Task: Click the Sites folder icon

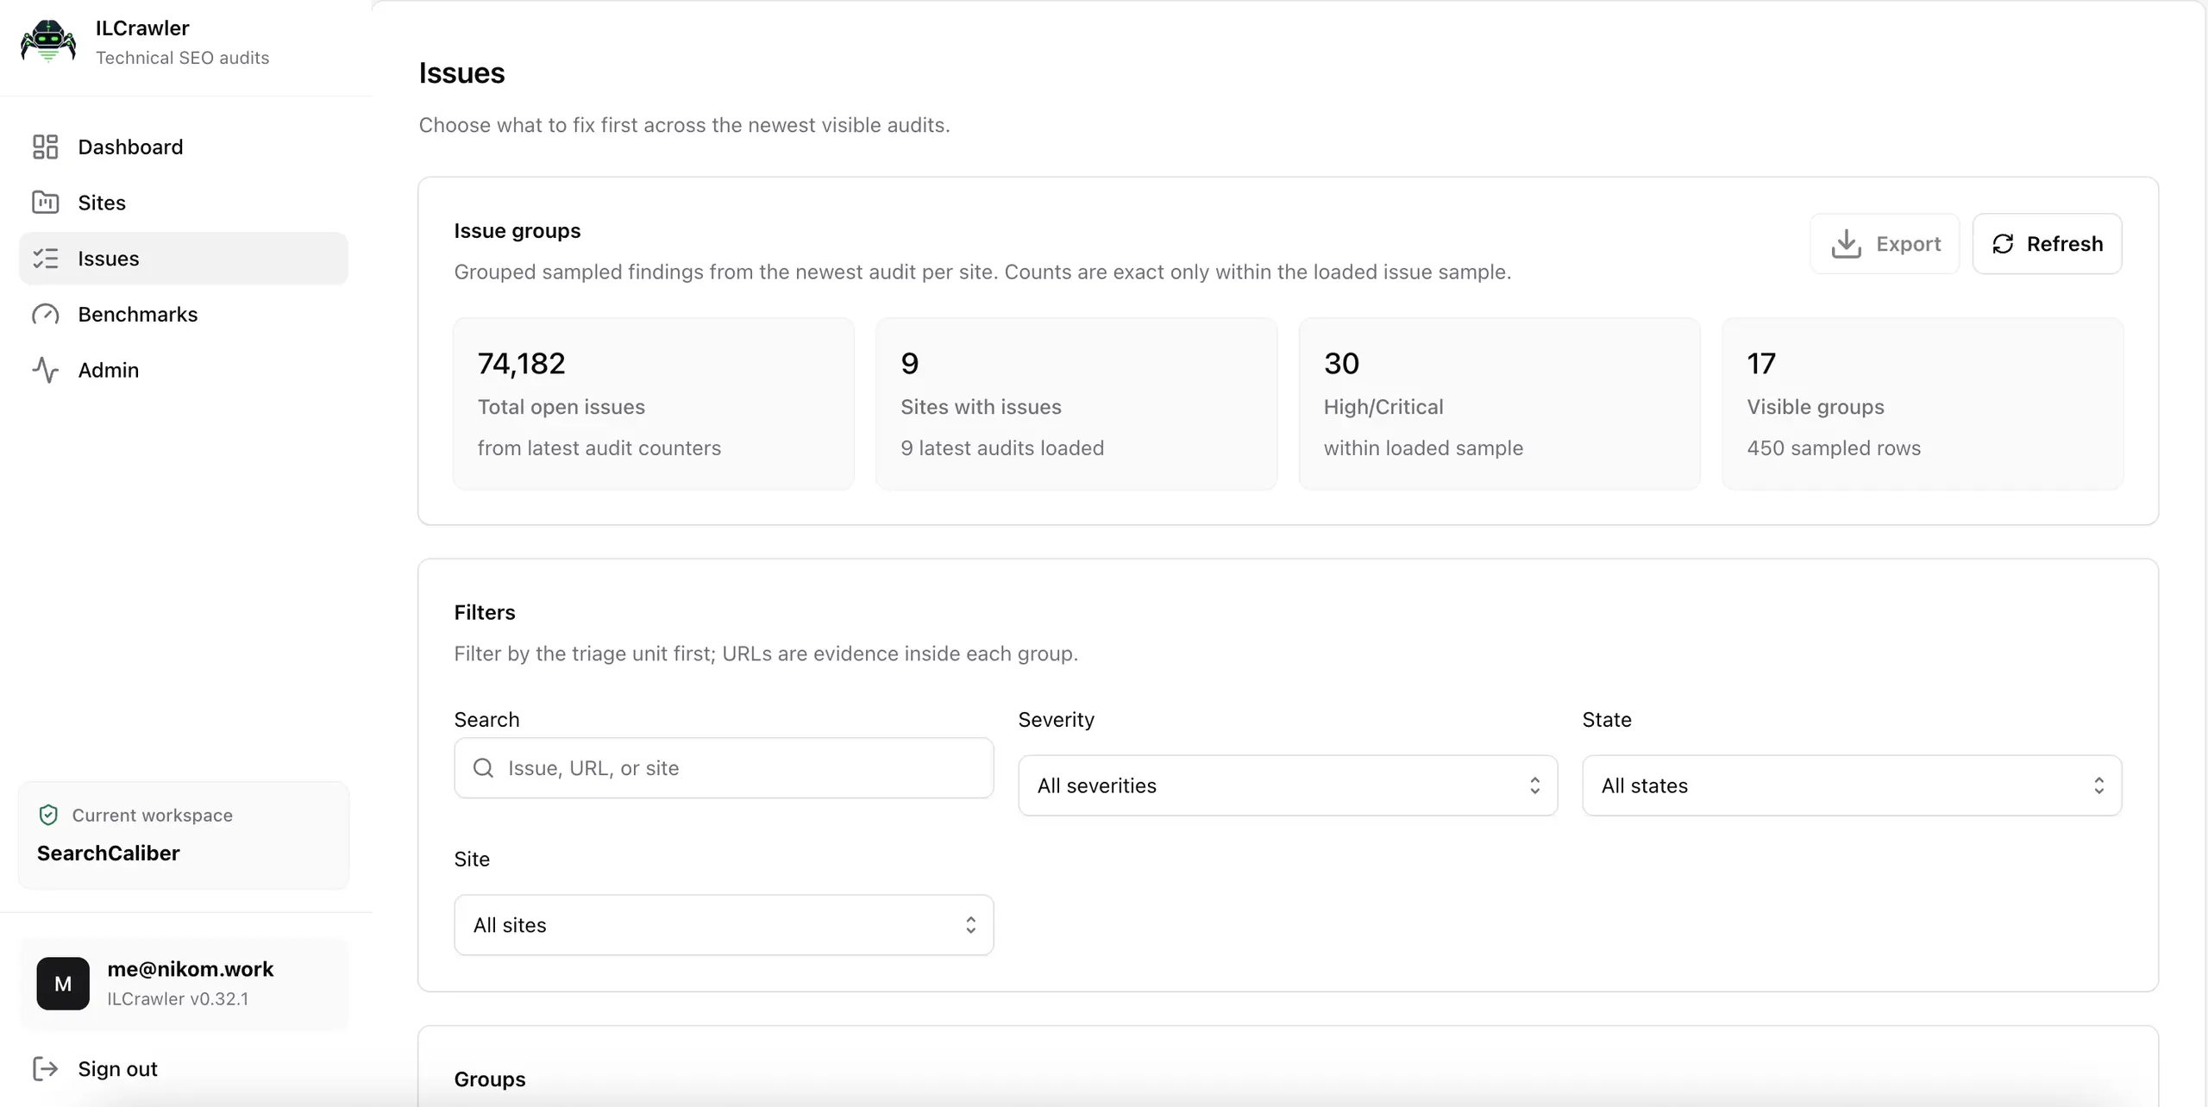Action: tap(45, 203)
